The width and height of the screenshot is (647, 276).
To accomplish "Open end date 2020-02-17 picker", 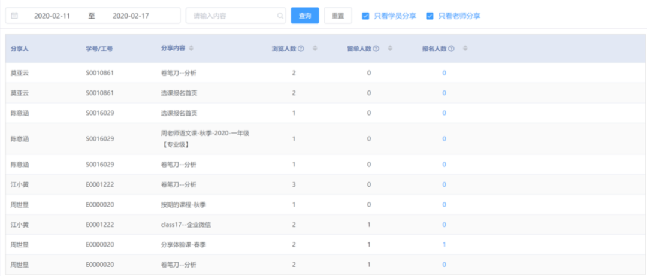I will 130,16.
